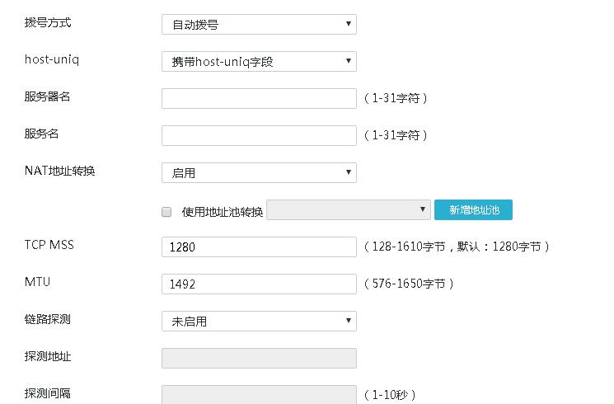Click the disabled 探测间隔 input box
Image resolution: width=614 pixels, height=404 pixels.
[x=259, y=394]
